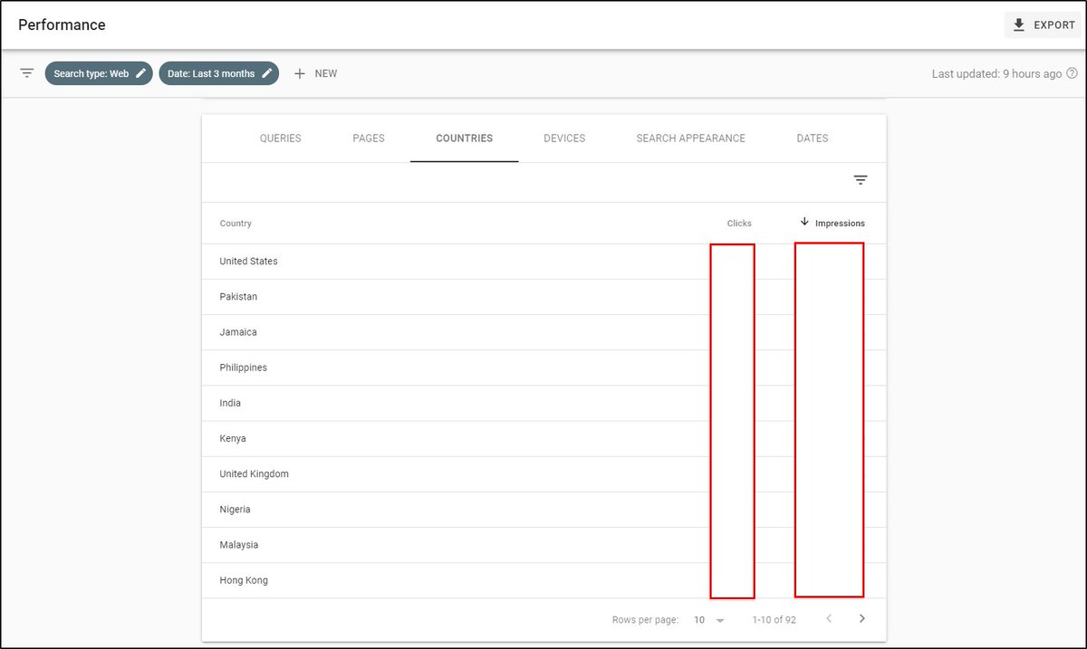
Task: Sort by the Impressions column header
Action: (x=840, y=224)
